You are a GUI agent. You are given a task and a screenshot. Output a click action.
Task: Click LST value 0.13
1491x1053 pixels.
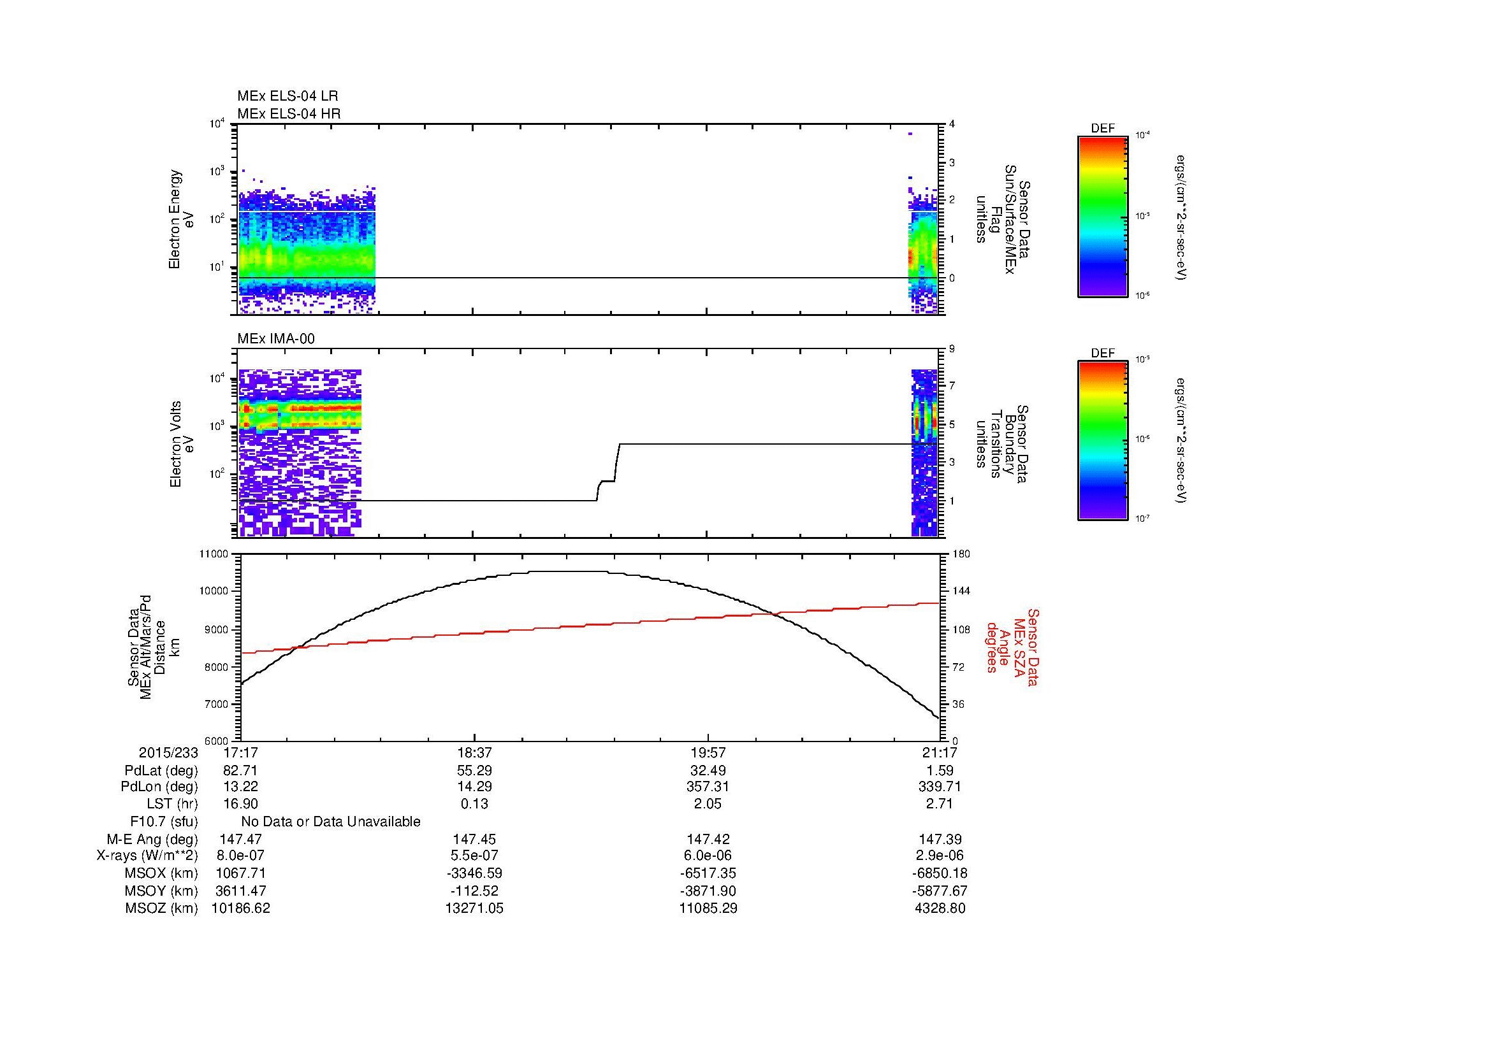(475, 805)
